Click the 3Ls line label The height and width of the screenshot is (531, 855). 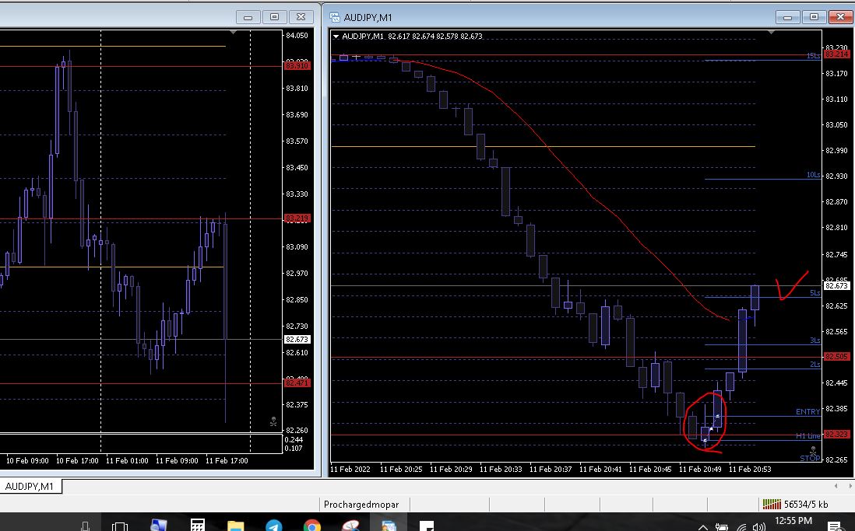click(x=815, y=341)
